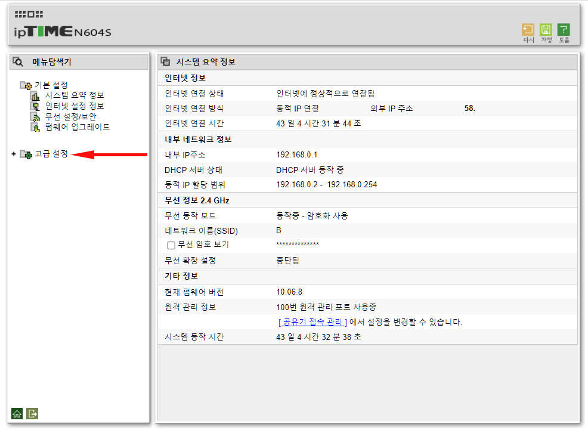Image resolution: width=588 pixels, height=430 pixels.
Task: Click 중단됨 wireless extension status
Action: pos(287,261)
